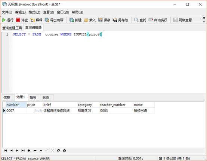The height and width of the screenshot is (161, 207).
Task: Open the 帮助(H) menu
Action: pyautogui.click(x=77, y=12)
